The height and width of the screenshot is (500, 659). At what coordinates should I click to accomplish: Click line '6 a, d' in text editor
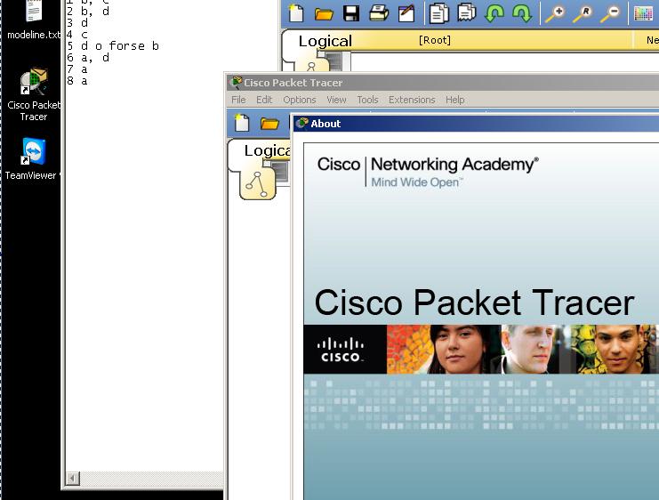coord(88,58)
